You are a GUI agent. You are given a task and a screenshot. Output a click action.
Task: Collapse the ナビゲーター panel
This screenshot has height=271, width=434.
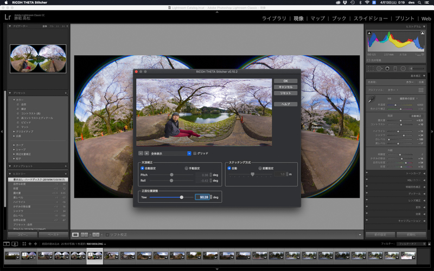(11, 26)
